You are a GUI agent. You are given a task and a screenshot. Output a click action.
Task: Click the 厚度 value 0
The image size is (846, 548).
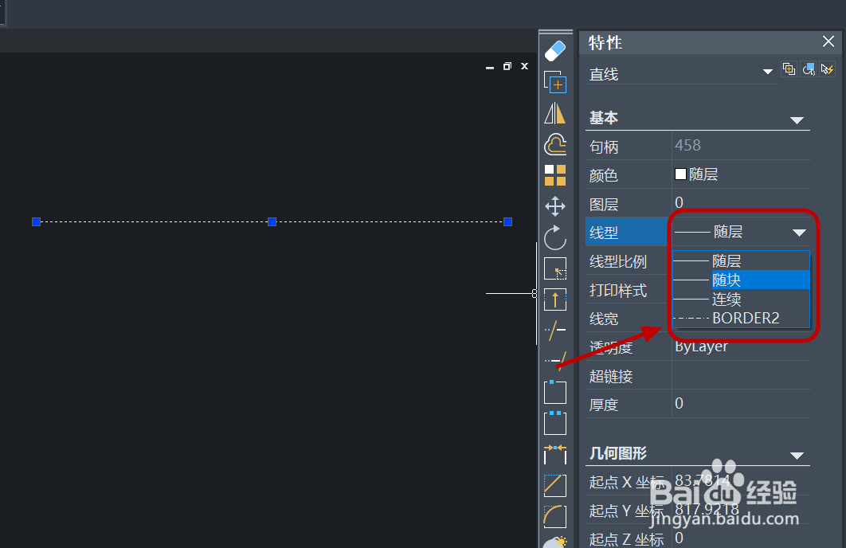(x=679, y=404)
